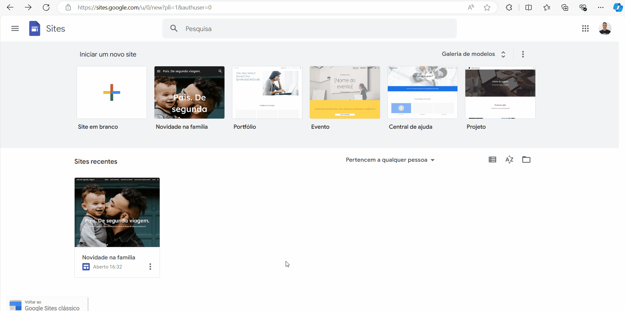Switch recent sites to list view
625x311 pixels.
(492, 159)
